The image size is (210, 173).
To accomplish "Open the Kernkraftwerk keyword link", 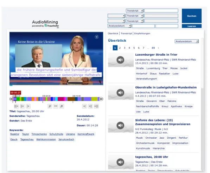I will point(86,134).
